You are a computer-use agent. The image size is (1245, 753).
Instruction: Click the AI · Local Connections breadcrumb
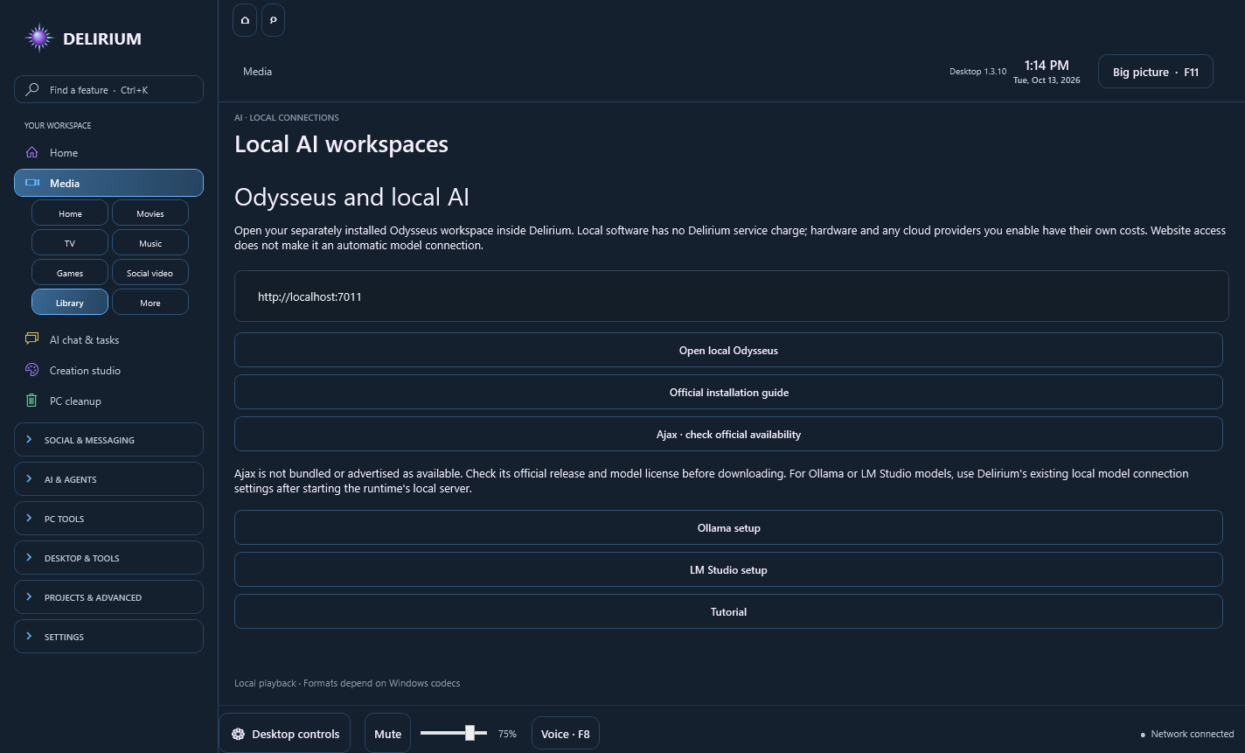click(287, 117)
